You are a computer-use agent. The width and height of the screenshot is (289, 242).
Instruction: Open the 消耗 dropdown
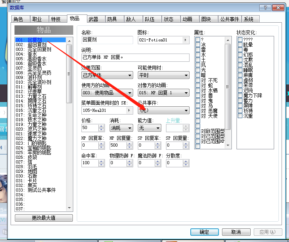121,128
